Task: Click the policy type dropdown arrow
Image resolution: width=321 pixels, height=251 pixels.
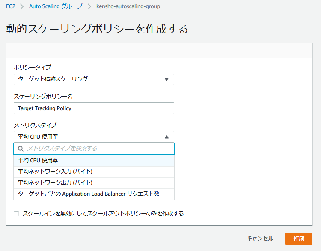Action: point(166,79)
